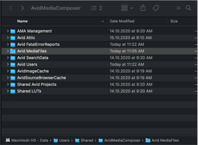Screen dimensions: 198x145
Task: Show more toolbar items chevron
Action: tap(178, 8)
